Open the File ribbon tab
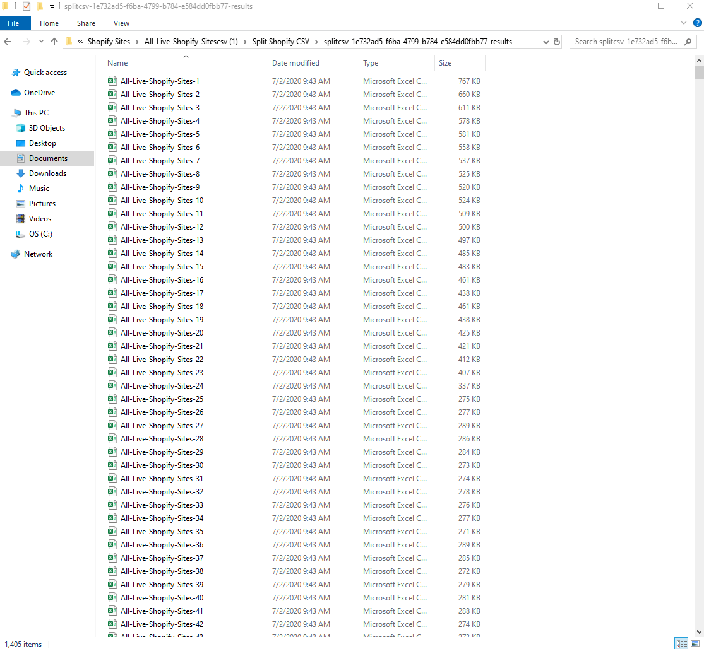 click(x=13, y=23)
